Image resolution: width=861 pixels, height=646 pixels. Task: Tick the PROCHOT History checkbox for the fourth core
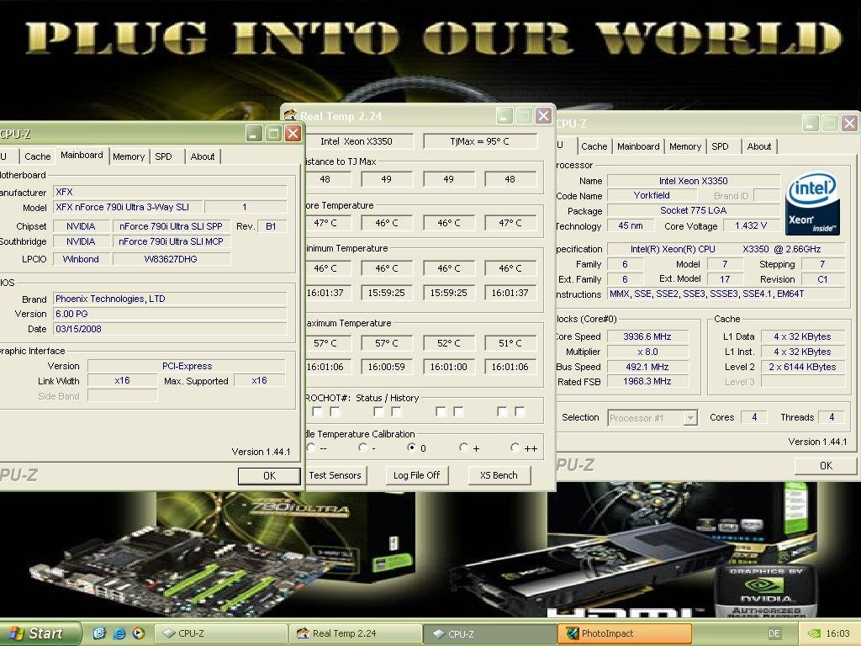[520, 410]
